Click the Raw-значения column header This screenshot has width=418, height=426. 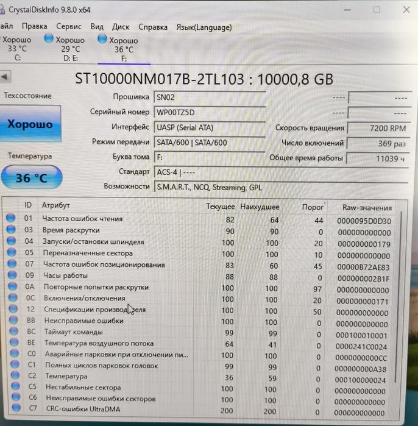(x=367, y=208)
